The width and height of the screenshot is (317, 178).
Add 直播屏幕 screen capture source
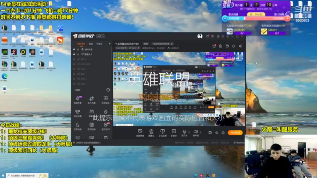(140, 133)
